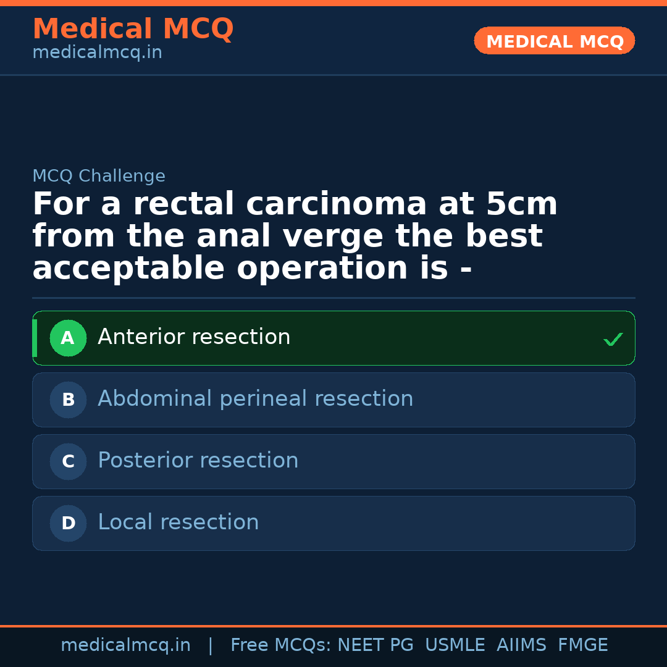Viewport: 667px width, 667px height.
Task: Click the circular A badge icon
Action: tap(68, 338)
